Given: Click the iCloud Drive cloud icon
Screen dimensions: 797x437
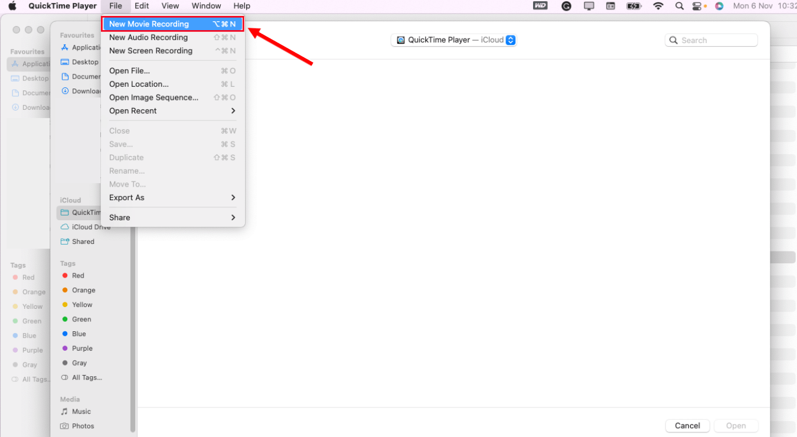Looking at the screenshot, I should pyautogui.click(x=65, y=227).
